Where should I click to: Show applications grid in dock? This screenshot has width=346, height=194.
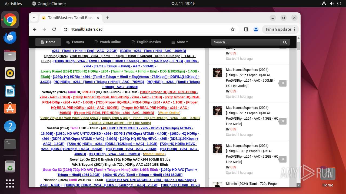click(x=10, y=183)
